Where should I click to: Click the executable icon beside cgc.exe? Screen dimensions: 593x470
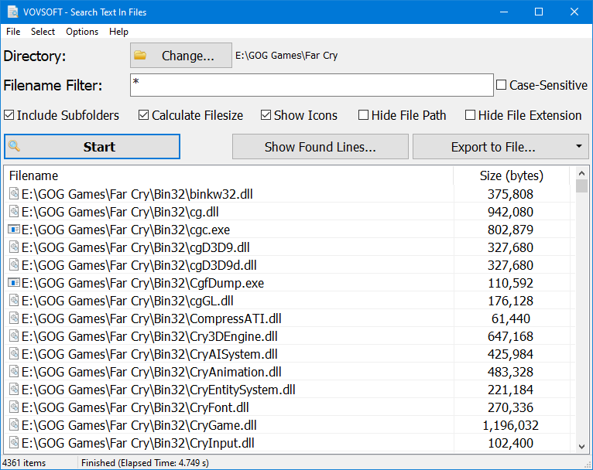(x=14, y=229)
